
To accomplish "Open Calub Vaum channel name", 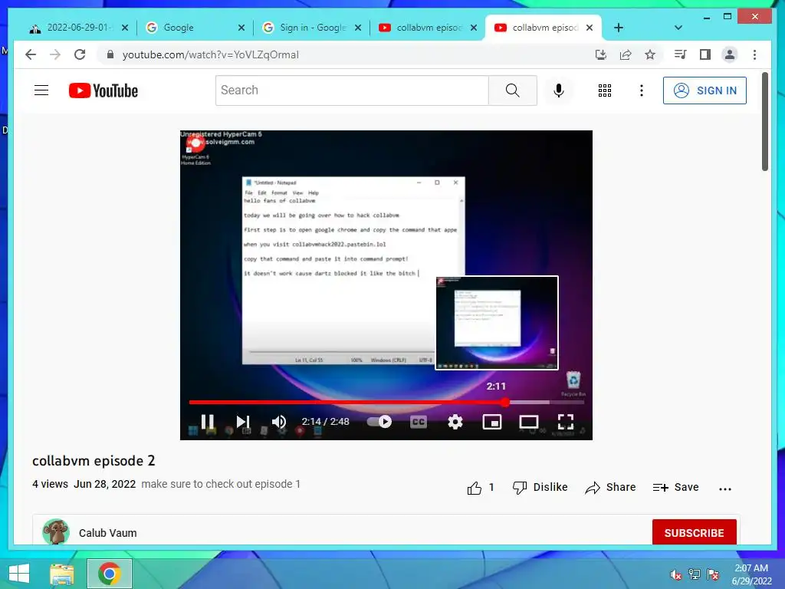I will coord(107,533).
